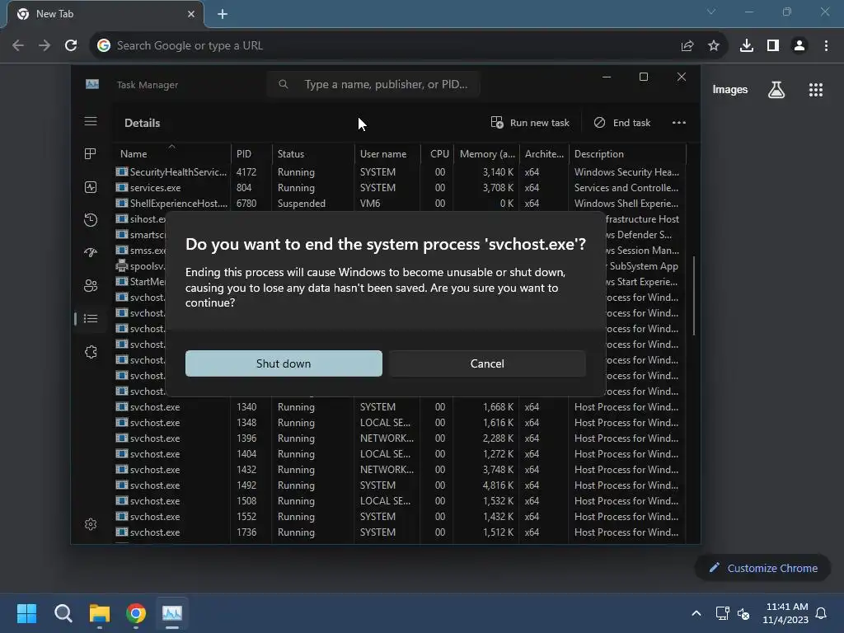
Task: Click Customize Chrome button
Action: (x=762, y=568)
